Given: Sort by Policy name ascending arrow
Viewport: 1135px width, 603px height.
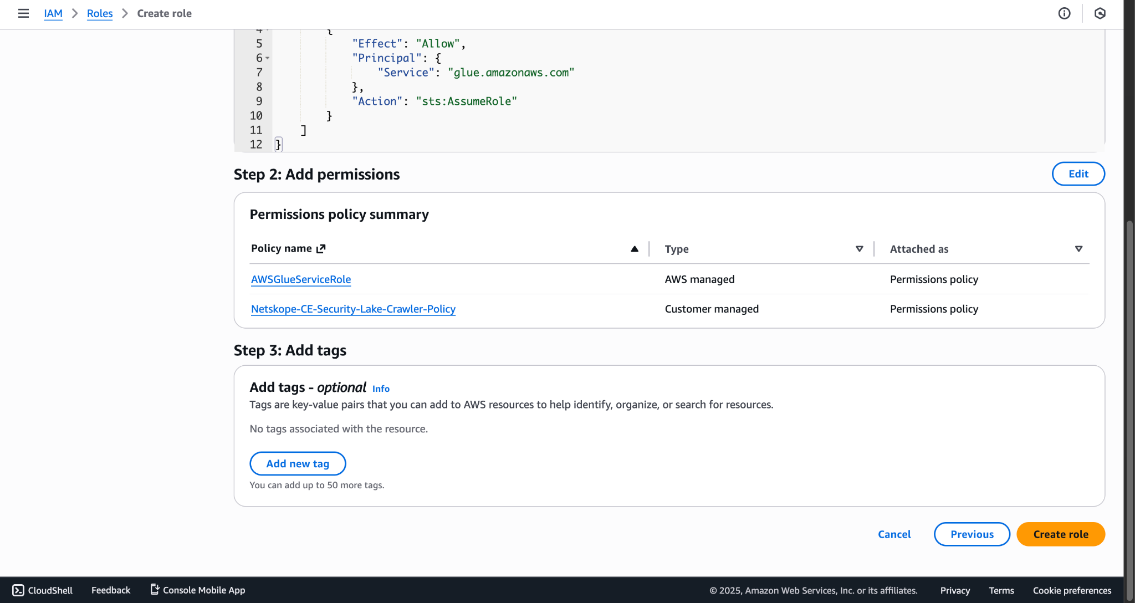Looking at the screenshot, I should point(635,249).
